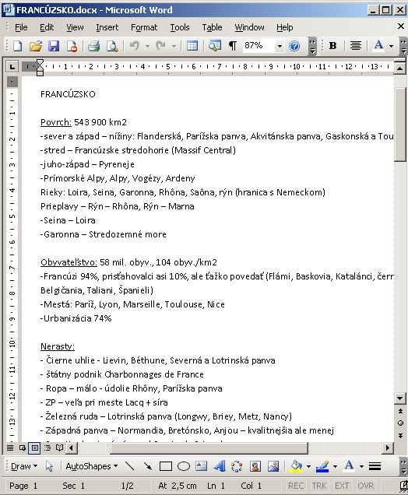Toggle REC macro recording in status bar
The width and height of the screenshot is (408, 495).
click(x=296, y=486)
